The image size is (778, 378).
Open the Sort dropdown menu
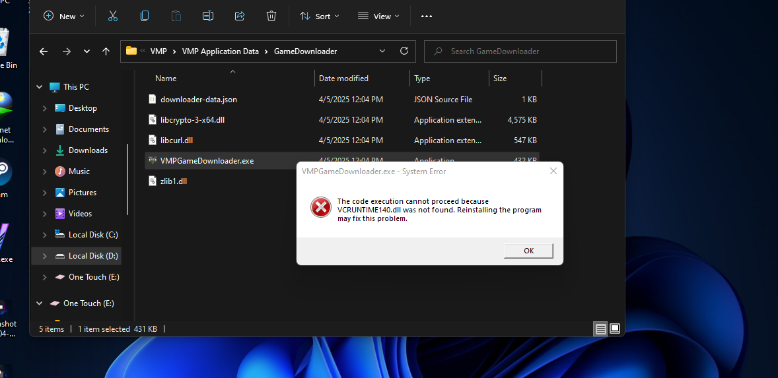pyautogui.click(x=320, y=16)
